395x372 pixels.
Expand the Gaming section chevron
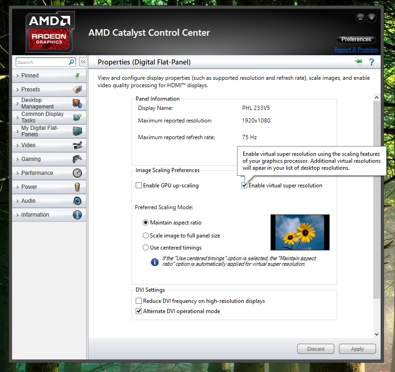[x=18, y=159]
